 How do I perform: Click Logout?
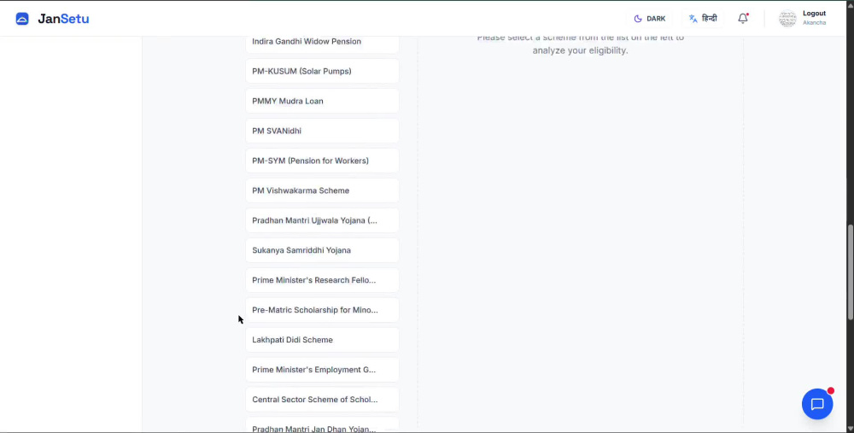814,14
